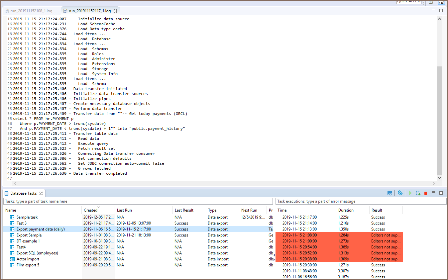Maximize the Database Tasks panel
448x280 pixels.
(x=441, y=193)
